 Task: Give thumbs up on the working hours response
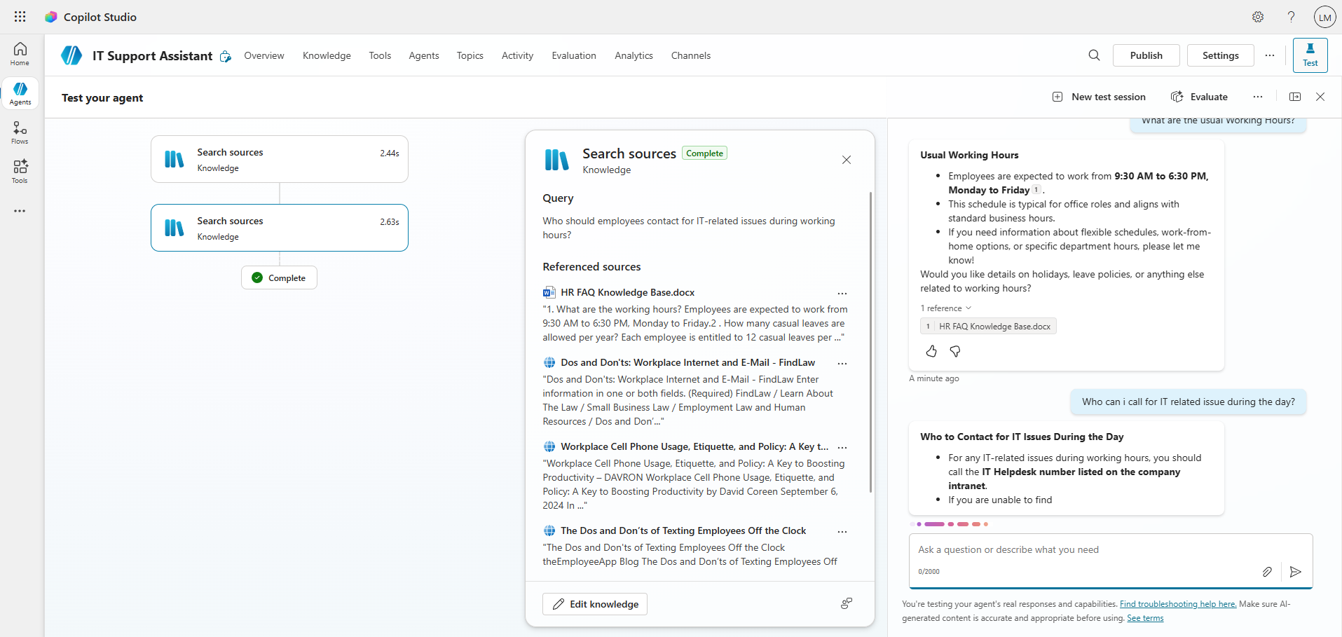[931, 351]
